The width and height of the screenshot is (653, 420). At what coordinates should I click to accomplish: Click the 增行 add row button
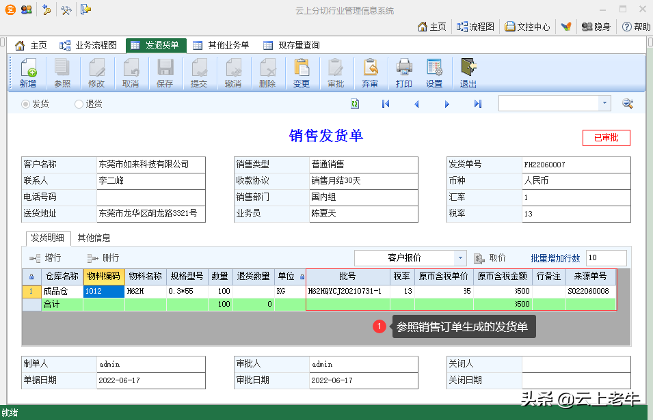click(x=45, y=258)
